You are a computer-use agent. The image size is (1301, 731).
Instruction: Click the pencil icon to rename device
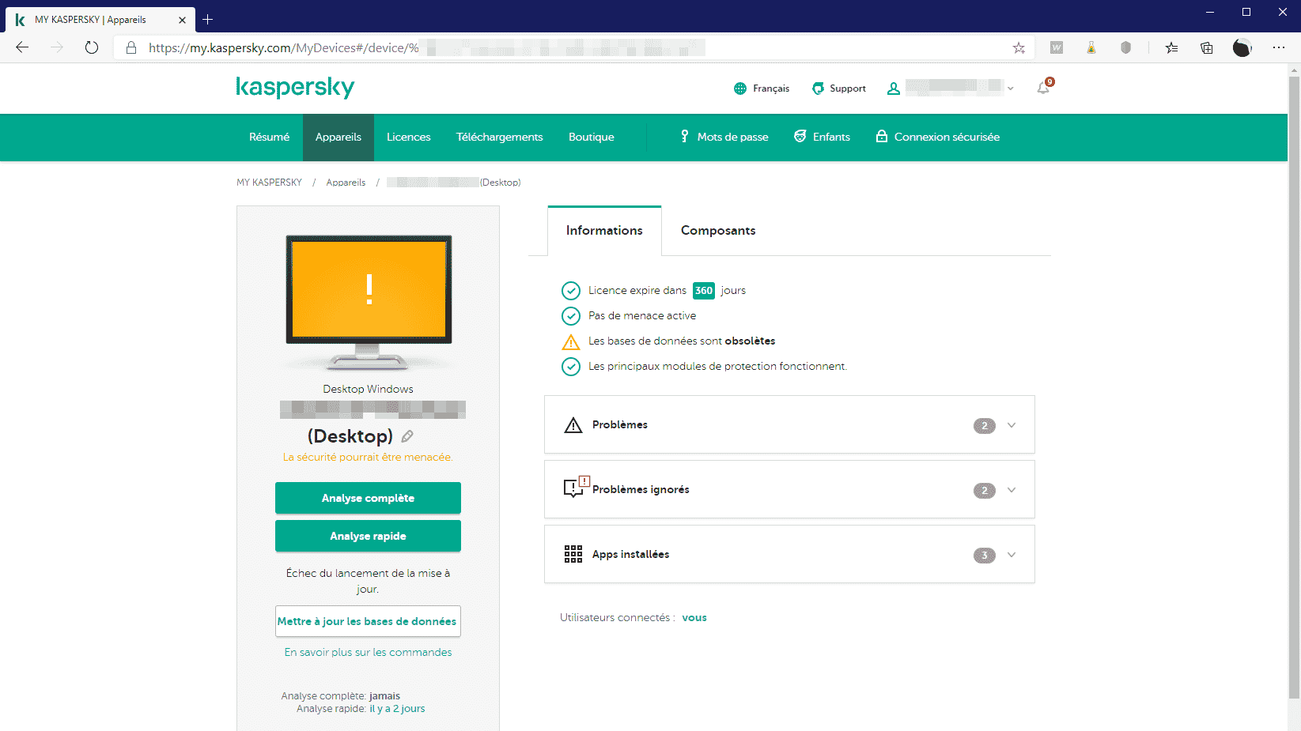tap(407, 436)
